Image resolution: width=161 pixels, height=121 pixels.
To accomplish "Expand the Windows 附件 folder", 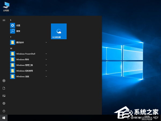I will 28,59.
